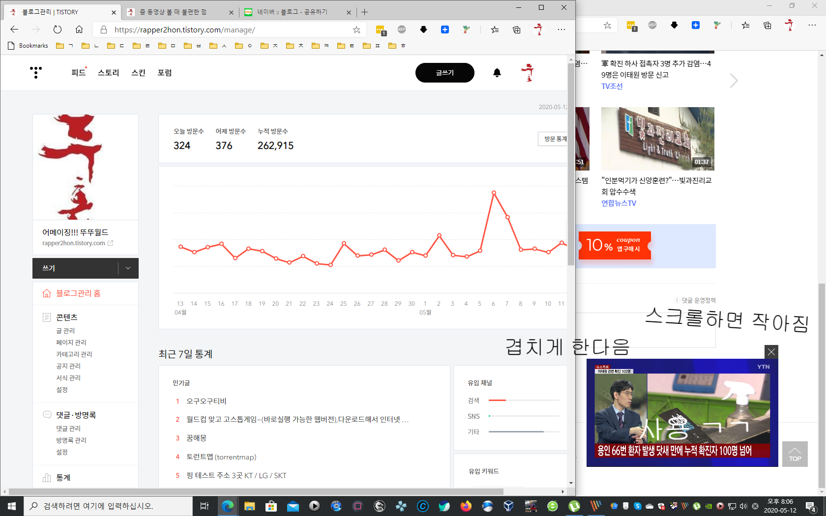Open the 포럼 menu
The image size is (826, 516).
[x=165, y=73]
